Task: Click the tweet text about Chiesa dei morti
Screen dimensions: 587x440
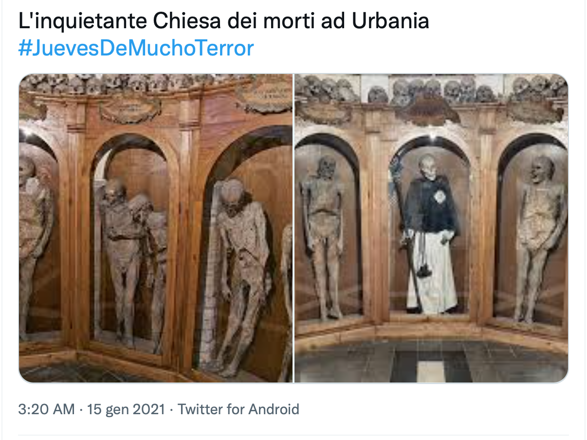Action: 224,21
